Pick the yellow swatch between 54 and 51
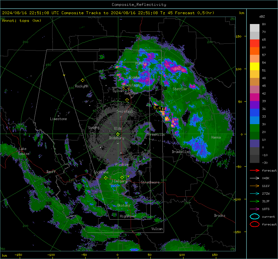The image size is (278, 259). pos(255,67)
